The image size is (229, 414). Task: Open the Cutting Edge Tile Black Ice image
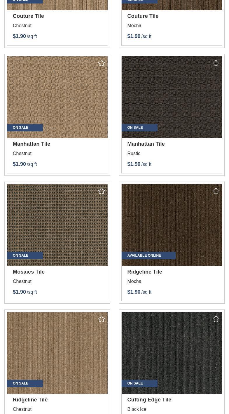click(x=172, y=353)
